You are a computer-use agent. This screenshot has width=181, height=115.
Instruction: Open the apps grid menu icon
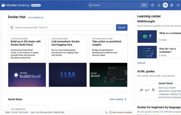[178, 5]
